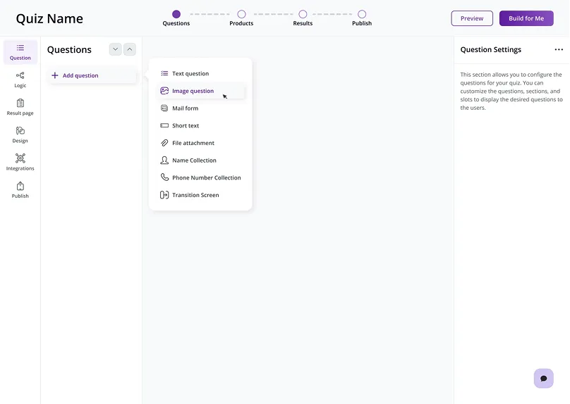This screenshot has width=570, height=404.
Task: Click the Image question picture icon
Action: 164,91
